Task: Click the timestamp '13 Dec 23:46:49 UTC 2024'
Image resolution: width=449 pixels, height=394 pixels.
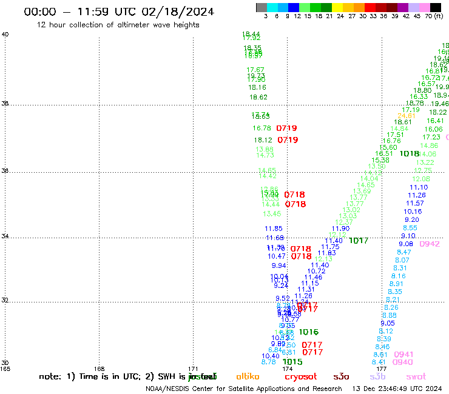Action: (x=397, y=389)
